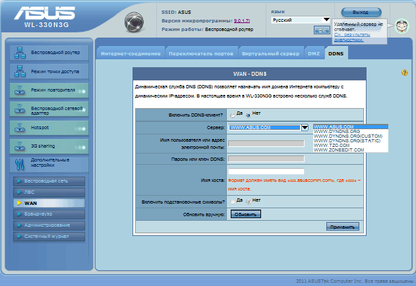The image size is (416, 286).
Task: Select Да for wildcard symbols
Action: tap(233, 202)
